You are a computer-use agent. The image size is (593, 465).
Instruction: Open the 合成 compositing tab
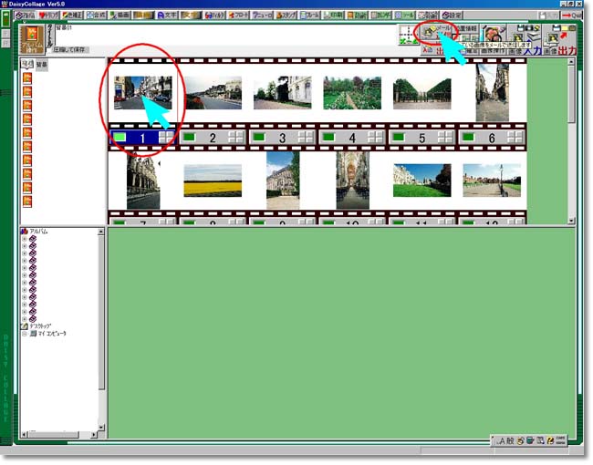(x=96, y=15)
